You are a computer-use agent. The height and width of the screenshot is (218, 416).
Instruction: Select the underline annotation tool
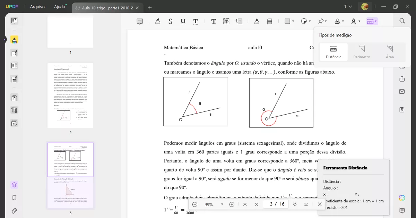[x=183, y=21]
